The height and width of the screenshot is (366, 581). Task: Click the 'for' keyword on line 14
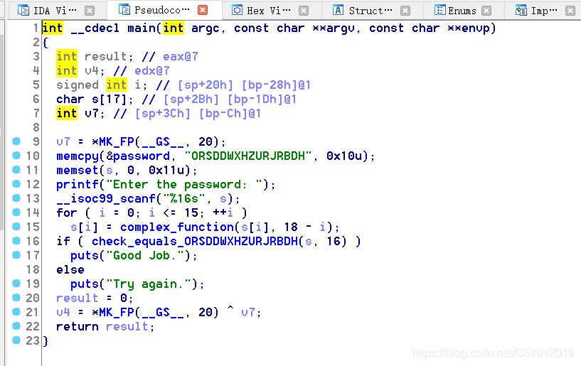(x=67, y=213)
